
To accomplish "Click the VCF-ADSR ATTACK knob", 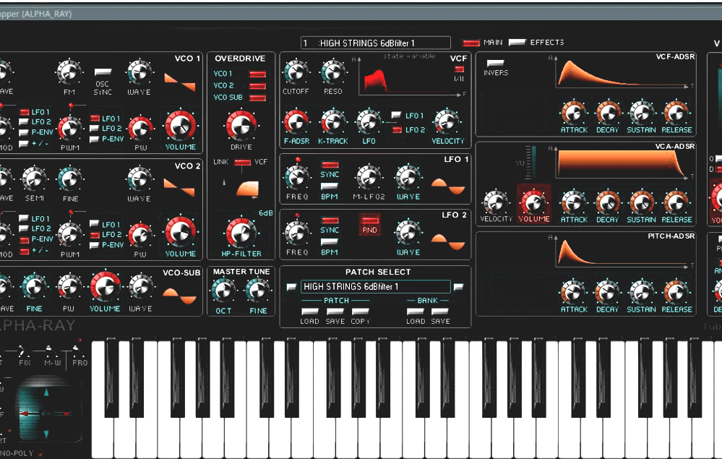I will pos(573,112).
